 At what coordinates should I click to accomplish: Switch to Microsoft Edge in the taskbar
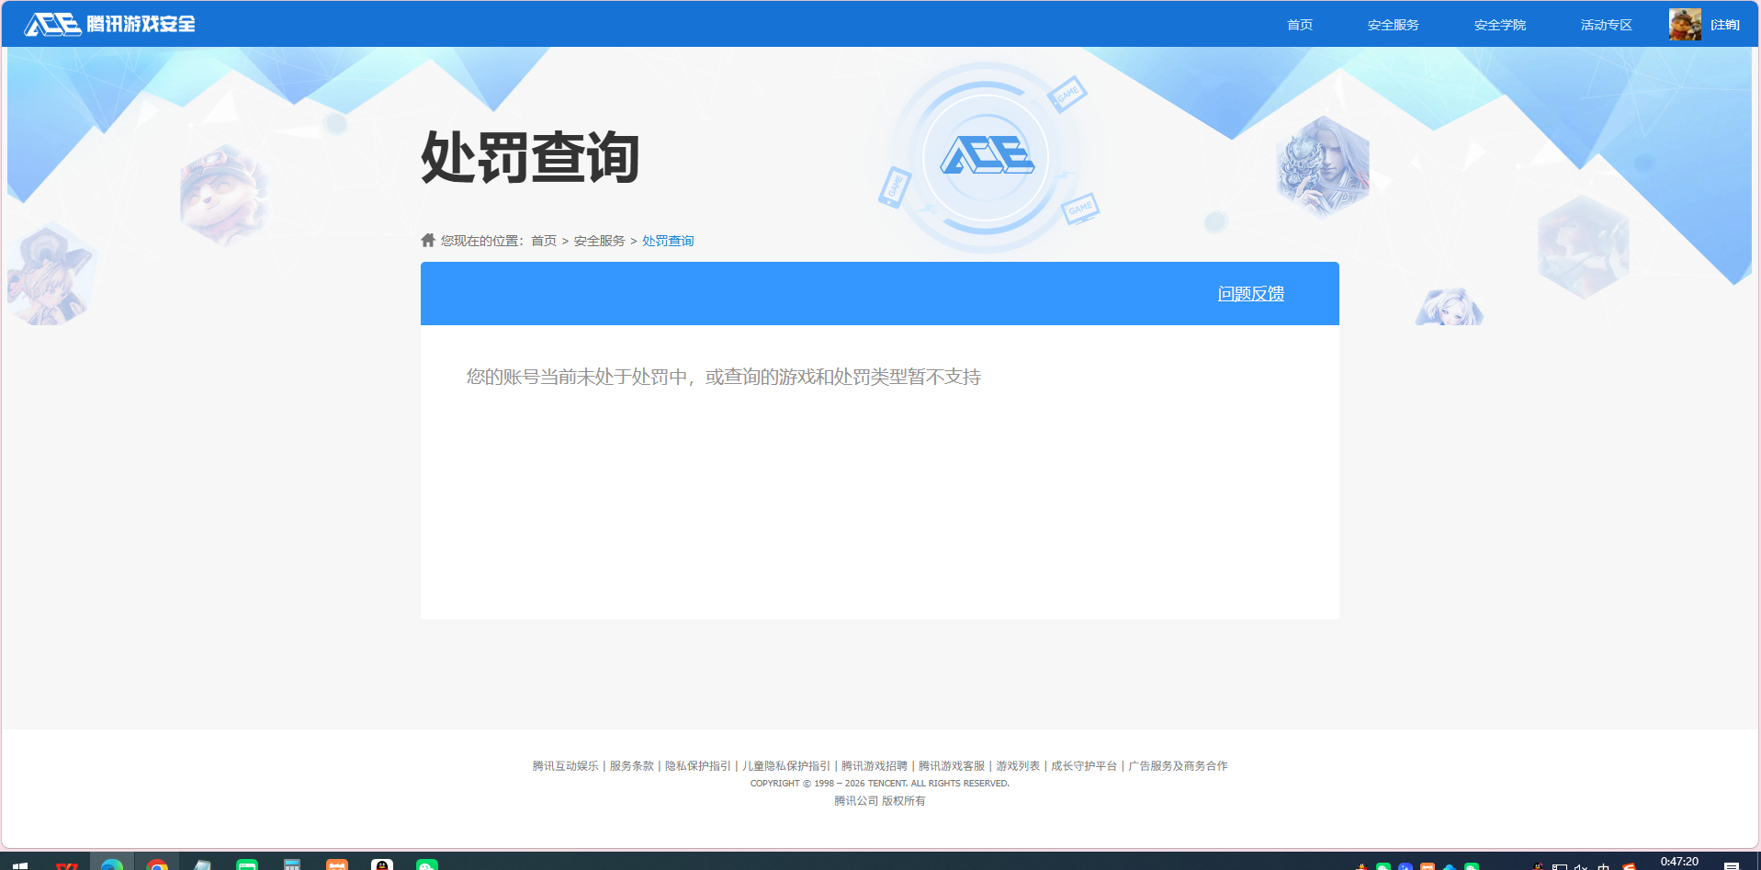[112, 864]
